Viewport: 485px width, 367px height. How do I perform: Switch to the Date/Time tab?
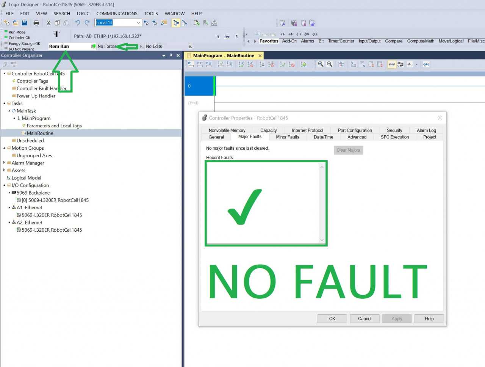[x=324, y=137]
